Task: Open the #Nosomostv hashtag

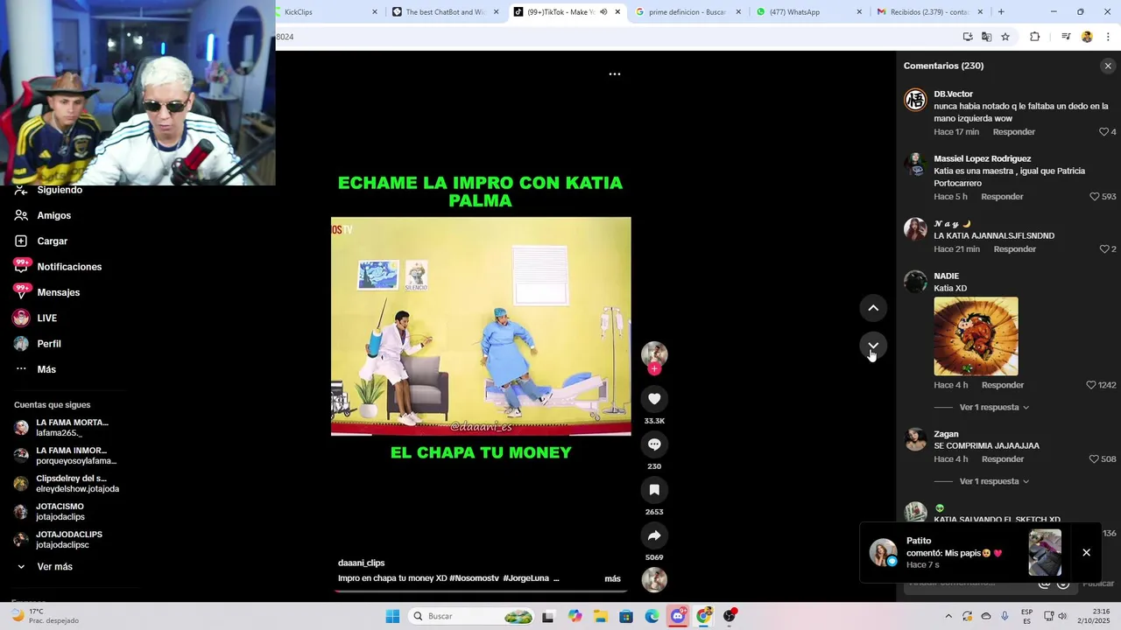Action: pos(474,578)
